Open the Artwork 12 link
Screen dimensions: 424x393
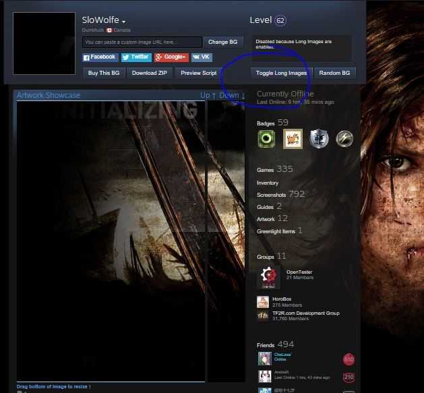272,218
